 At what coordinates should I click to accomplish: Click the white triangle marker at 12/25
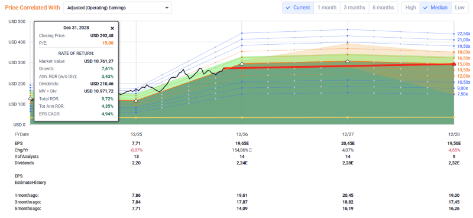tap(136, 101)
